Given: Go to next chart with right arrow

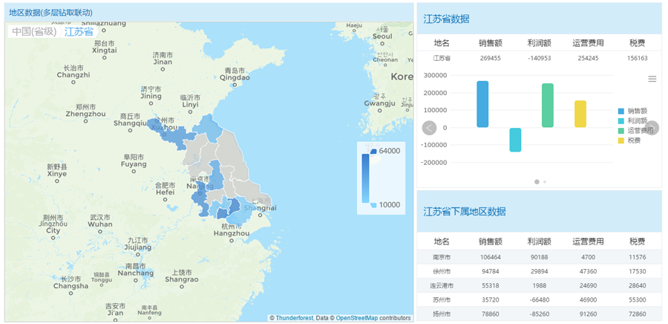Looking at the screenshot, I should pos(652,128).
